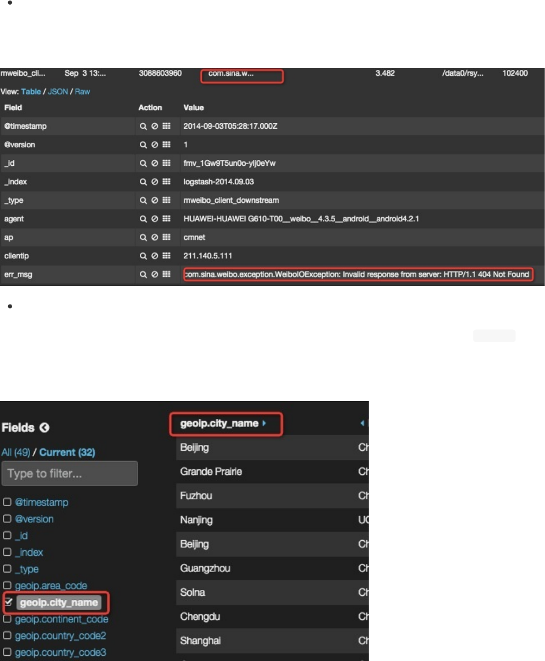The image size is (545, 661).
Task: Toggle column icon in @timestamp row
Action: click(x=166, y=126)
